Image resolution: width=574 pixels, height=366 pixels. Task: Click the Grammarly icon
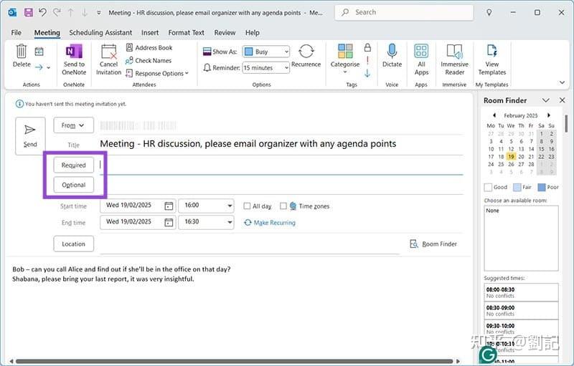tap(488, 355)
